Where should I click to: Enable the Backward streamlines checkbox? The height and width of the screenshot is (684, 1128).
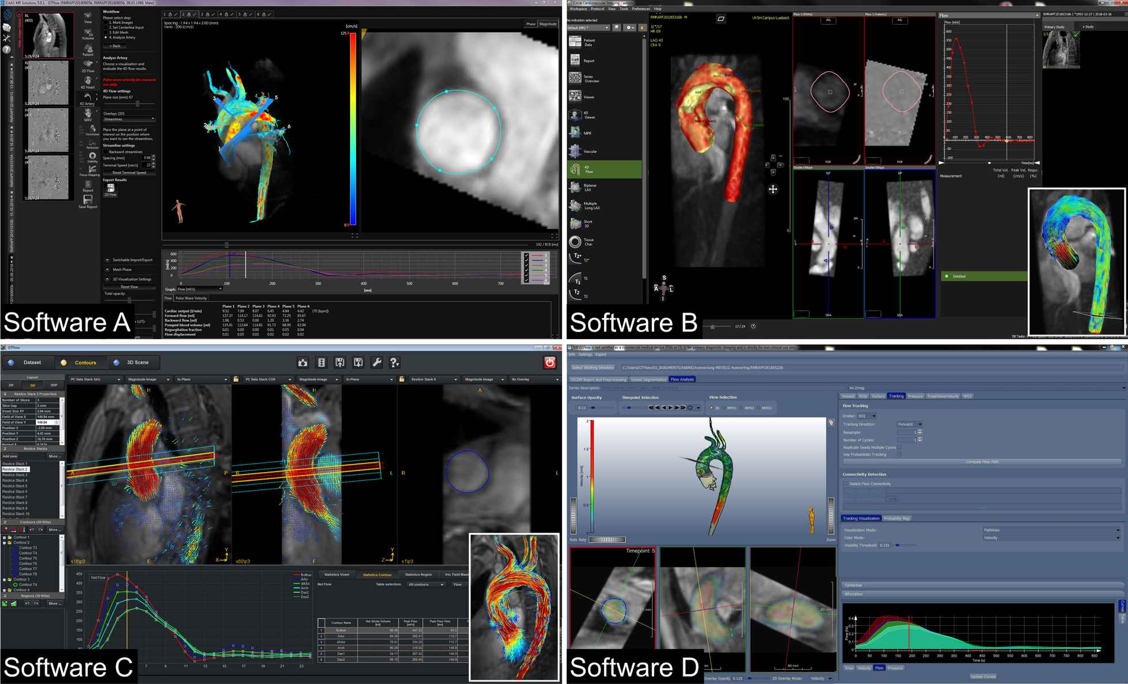[x=105, y=152]
